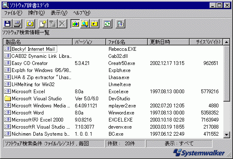Screen dimensions: 233x159
Task: Click the mplayer2.exe file name cell
Action: (x=122, y=106)
